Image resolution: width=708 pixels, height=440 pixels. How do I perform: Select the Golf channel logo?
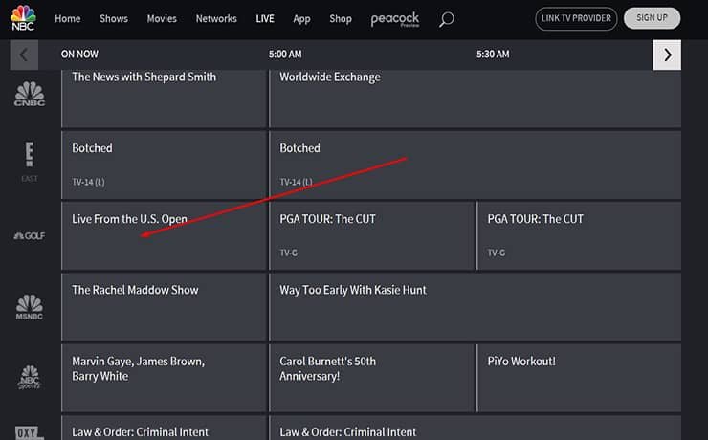(30, 235)
